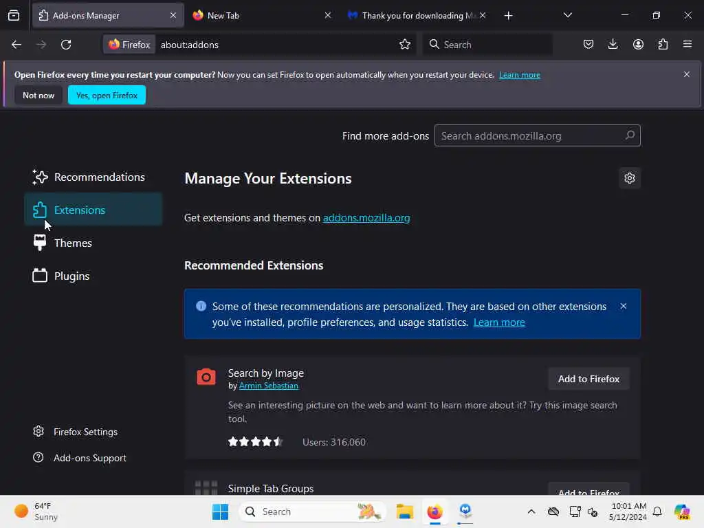704x528 pixels.
Task: Click the Firefox identity badge in address bar
Action: coord(129,45)
